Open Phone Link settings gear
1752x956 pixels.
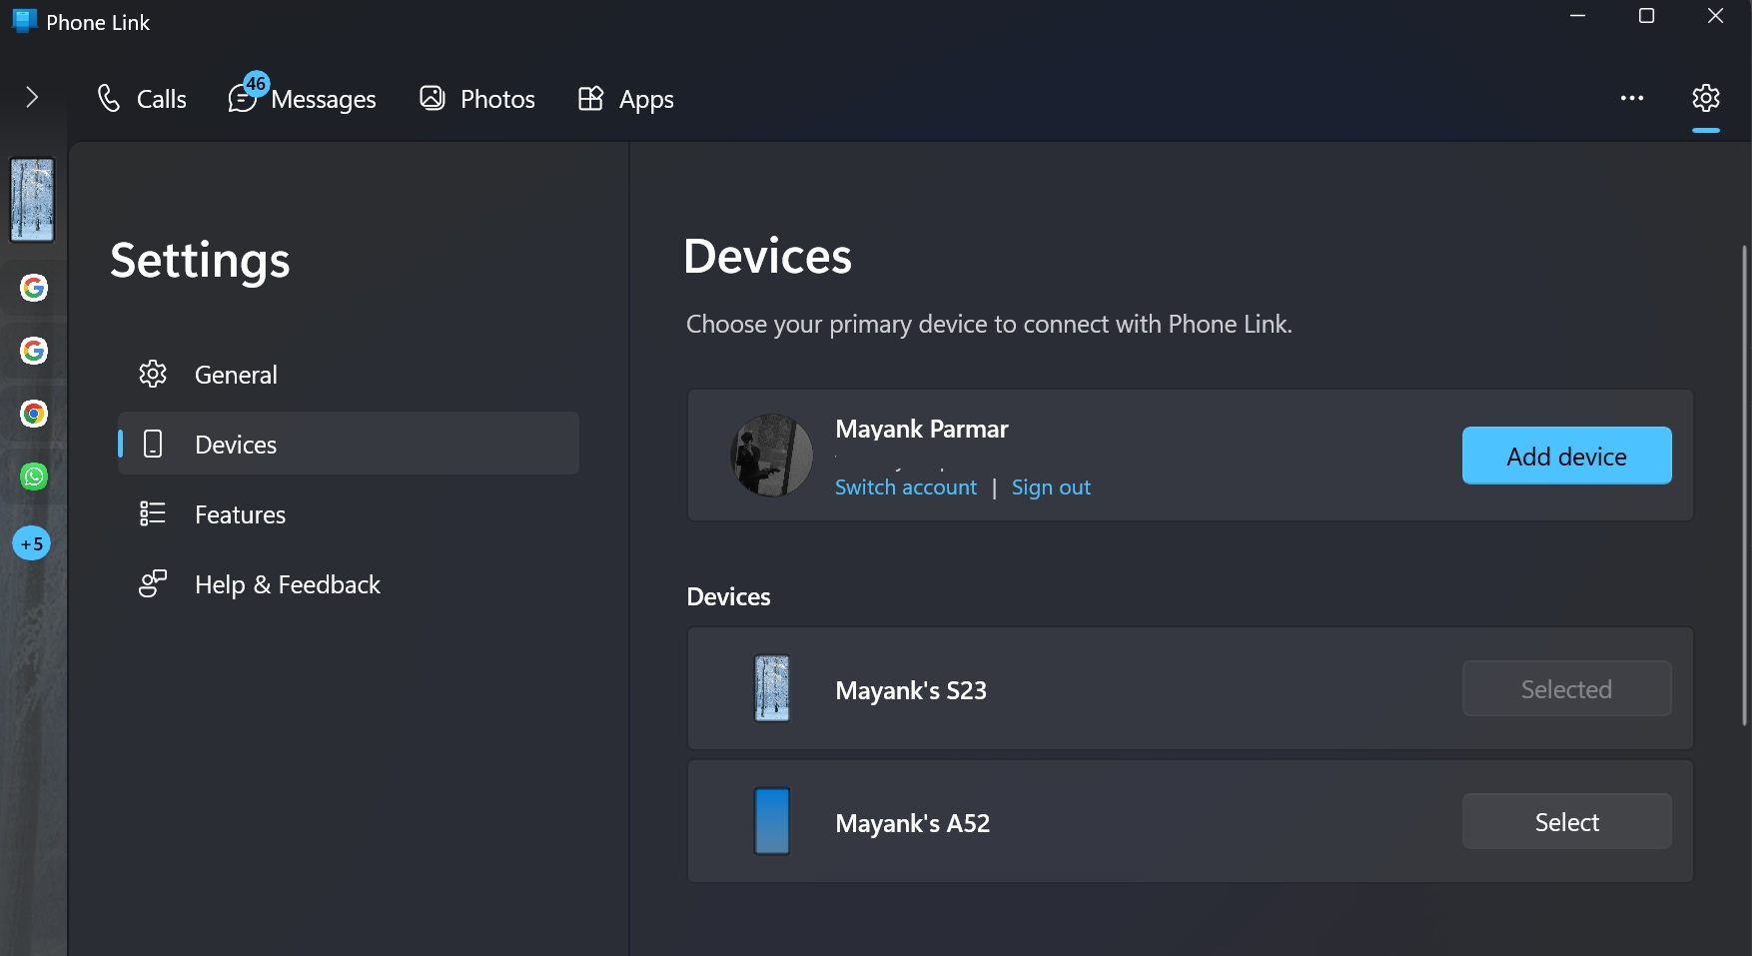(x=1705, y=97)
